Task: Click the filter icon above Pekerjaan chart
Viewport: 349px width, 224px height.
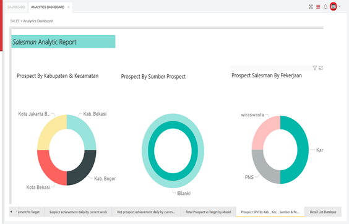Action: tap(314, 68)
